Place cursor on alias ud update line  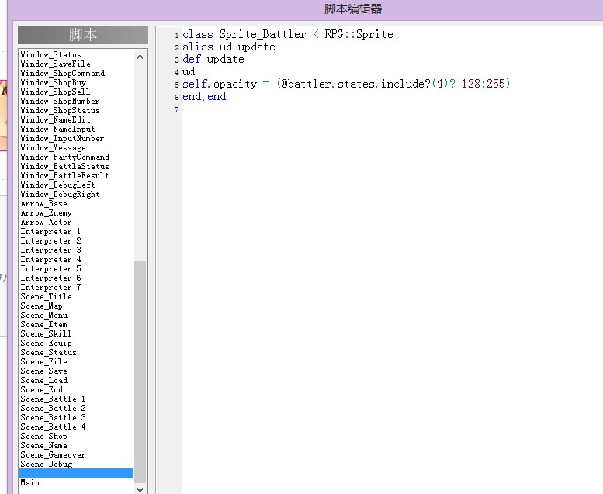coord(228,47)
